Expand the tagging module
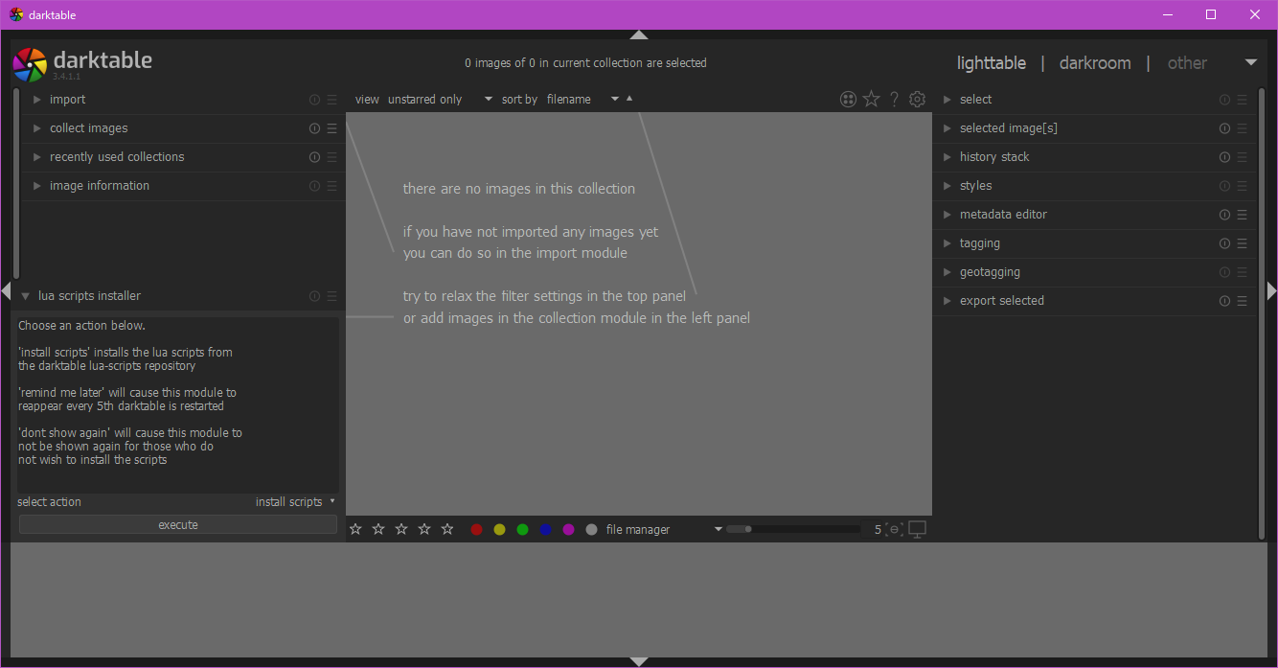This screenshot has width=1278, height=668. click(x=979, y=243)
